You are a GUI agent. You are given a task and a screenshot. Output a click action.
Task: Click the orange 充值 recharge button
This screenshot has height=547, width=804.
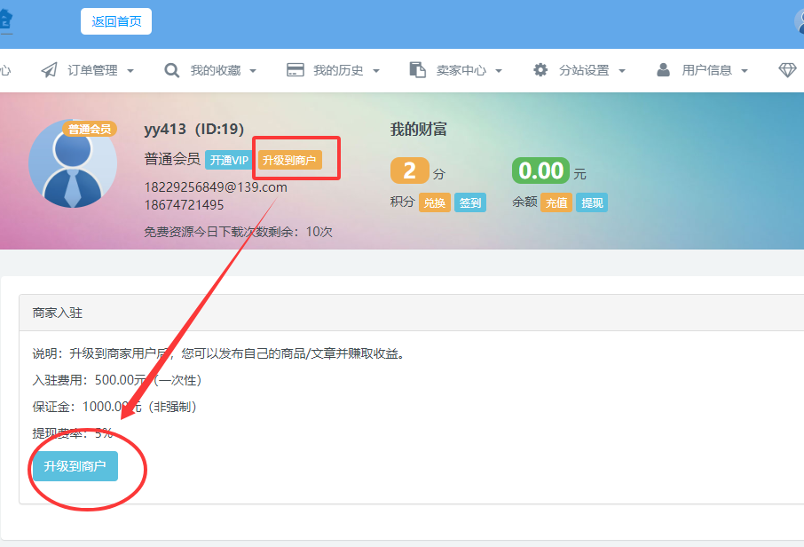tap(556, 202)
